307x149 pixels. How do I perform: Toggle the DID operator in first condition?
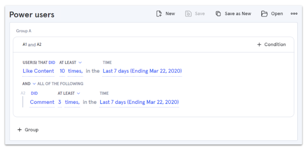pyautogui.click(x=52, y=63)
